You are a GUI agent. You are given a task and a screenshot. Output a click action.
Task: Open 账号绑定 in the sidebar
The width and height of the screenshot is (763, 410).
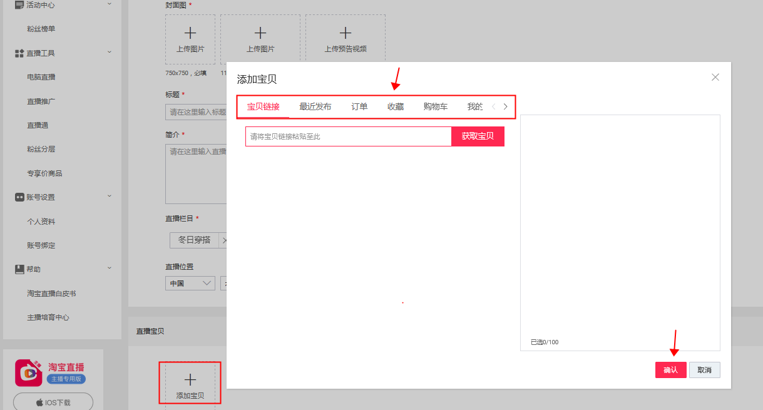(41, 245)
